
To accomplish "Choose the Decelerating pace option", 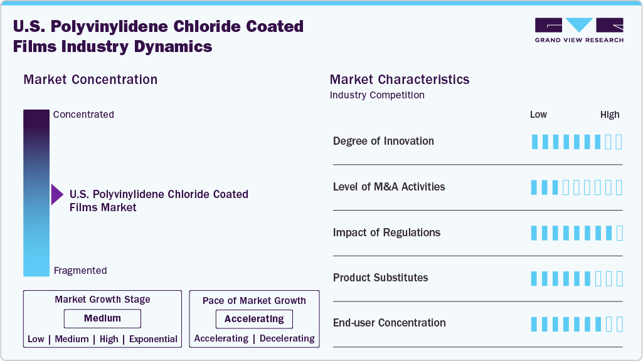I will [287, 338].
